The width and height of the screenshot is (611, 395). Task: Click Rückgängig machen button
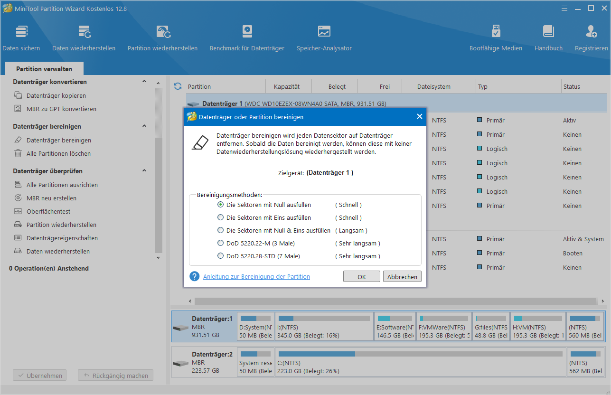pos(115,376)
